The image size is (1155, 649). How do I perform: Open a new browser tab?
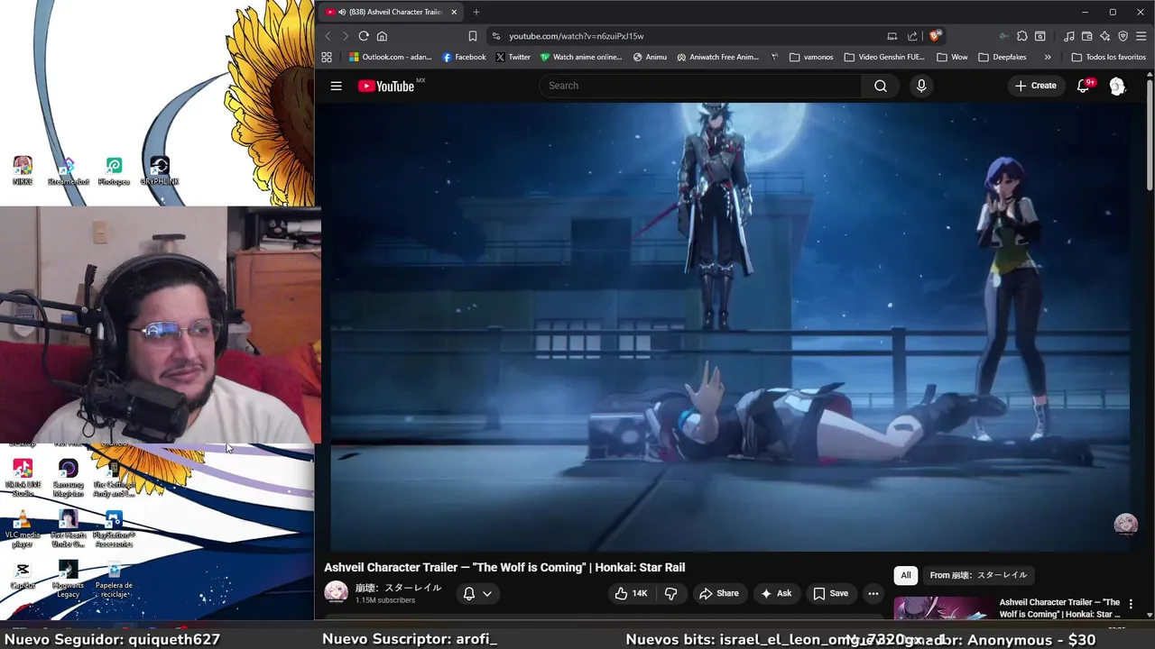point(476,12)
